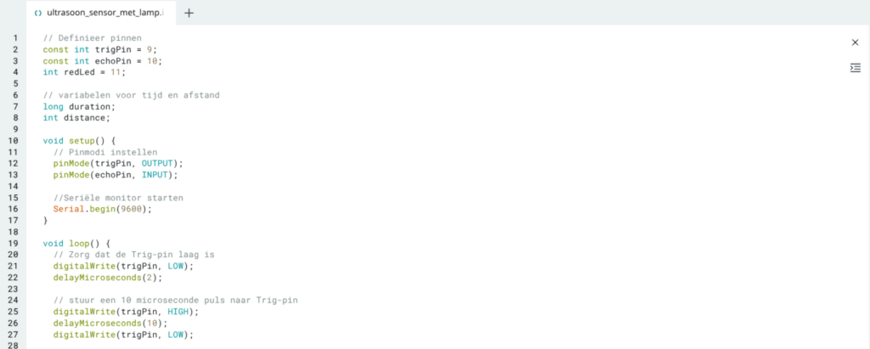Click the 'void setup()' function header
The width and height of the screenshot is (870, 349).
coord(79,140)
